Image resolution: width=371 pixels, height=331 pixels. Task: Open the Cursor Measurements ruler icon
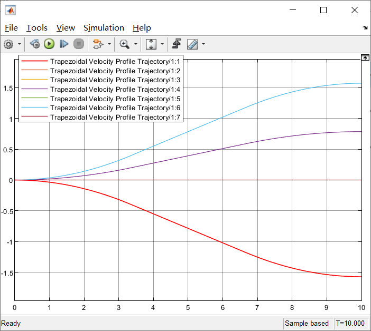[192, 44]
